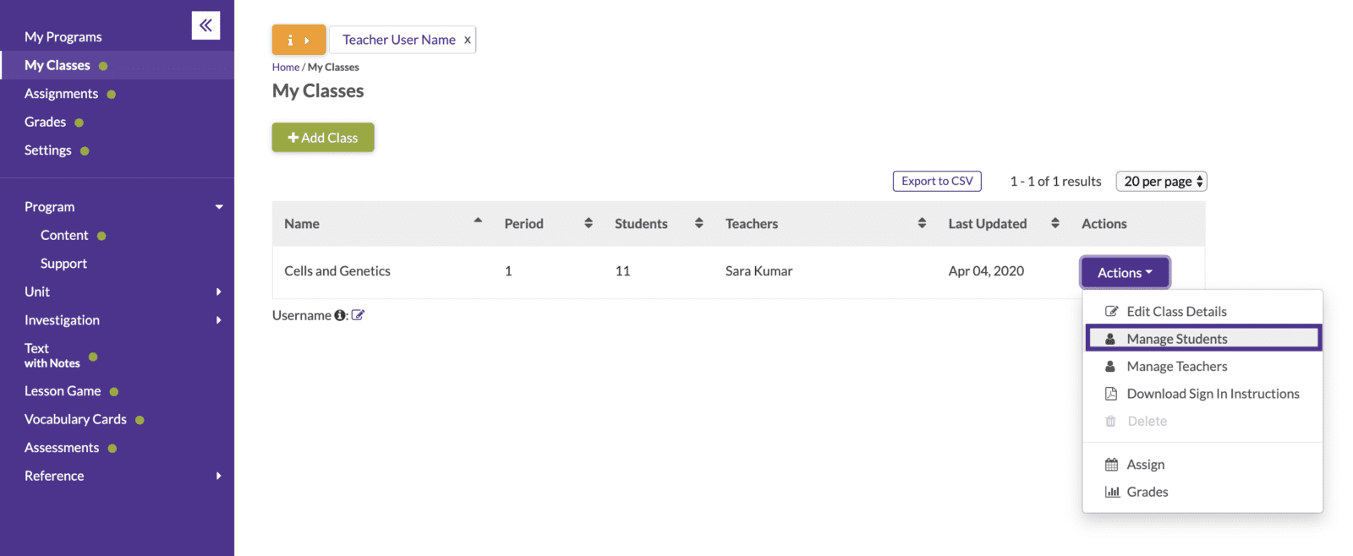This screenshot has width=1353, height=556.
Task: Sort table by Teachers column
Action: click(922, 223)
